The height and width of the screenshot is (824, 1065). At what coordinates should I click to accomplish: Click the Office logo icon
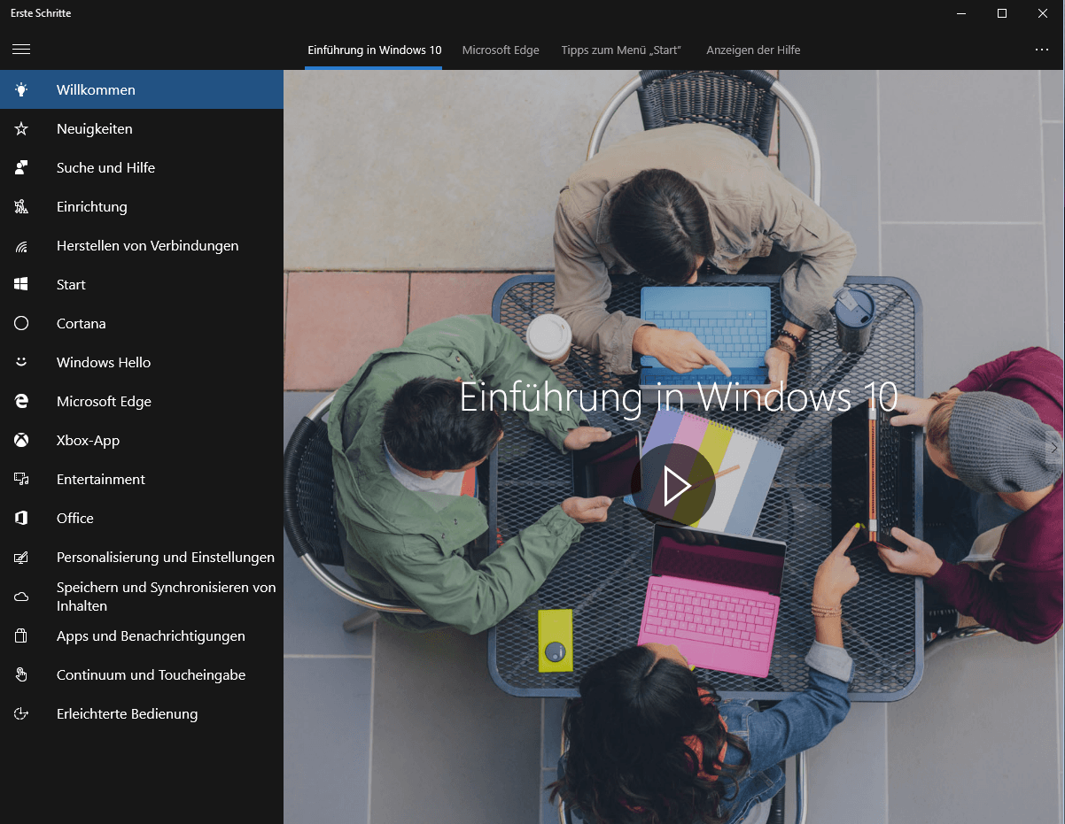coord(21,518)
